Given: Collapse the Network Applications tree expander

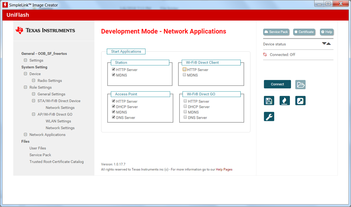Looking at the screenshot, I should [25, 134].
